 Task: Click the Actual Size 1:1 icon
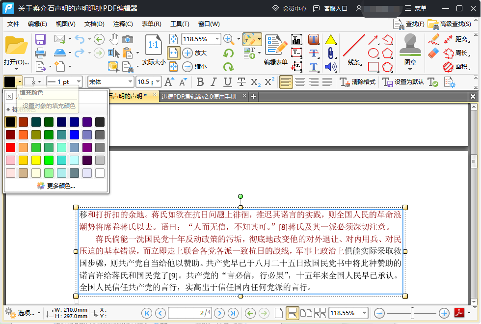(153, 45)
